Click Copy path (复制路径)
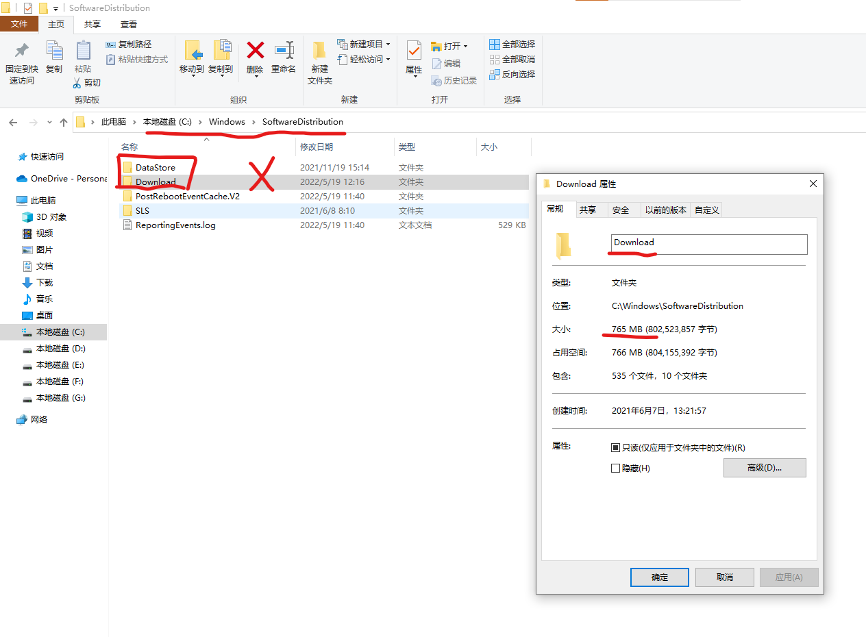The image size is (866, 637). tap(129, 45)
